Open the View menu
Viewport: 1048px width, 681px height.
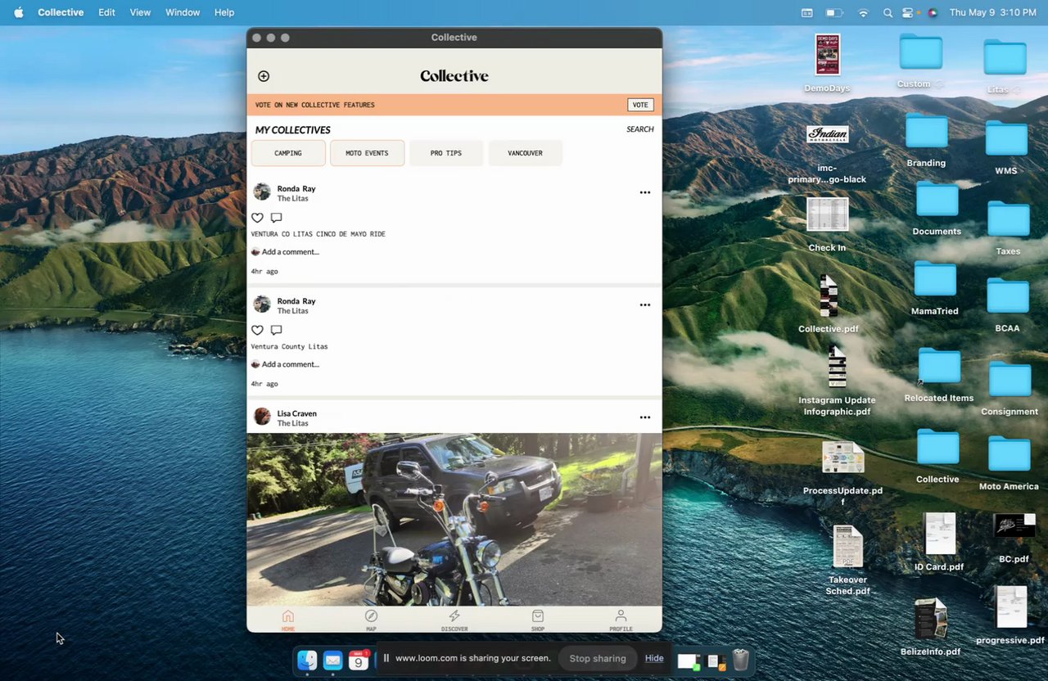(x=140, y=12)
